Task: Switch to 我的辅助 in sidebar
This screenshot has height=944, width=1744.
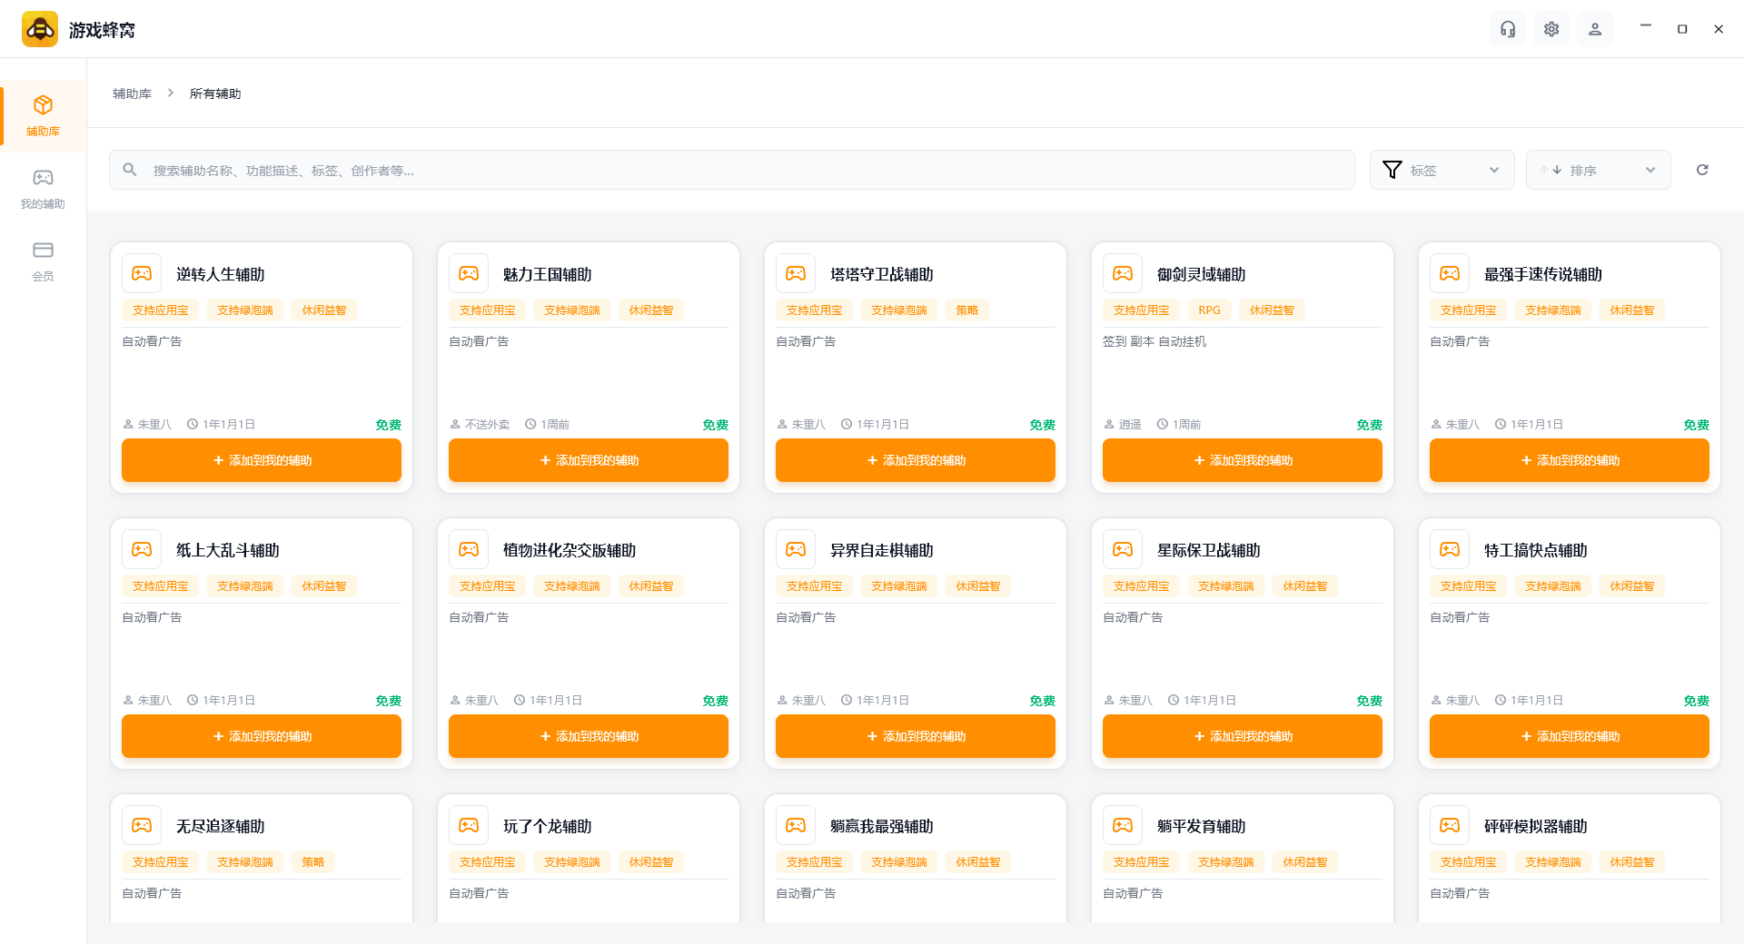Action: [43, 188]
